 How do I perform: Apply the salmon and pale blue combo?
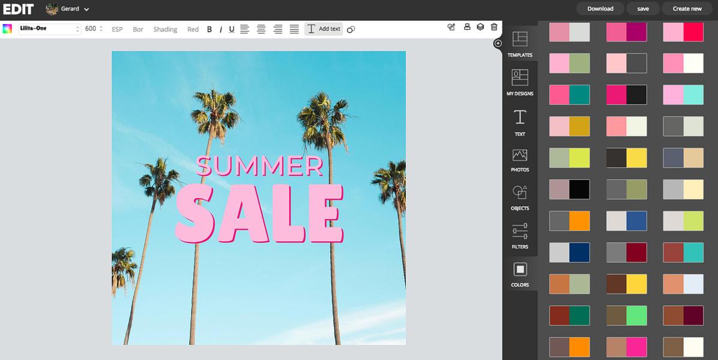coord(683,284)
